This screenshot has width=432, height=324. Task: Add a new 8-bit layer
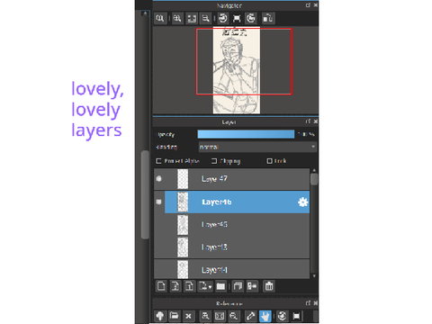175,286
